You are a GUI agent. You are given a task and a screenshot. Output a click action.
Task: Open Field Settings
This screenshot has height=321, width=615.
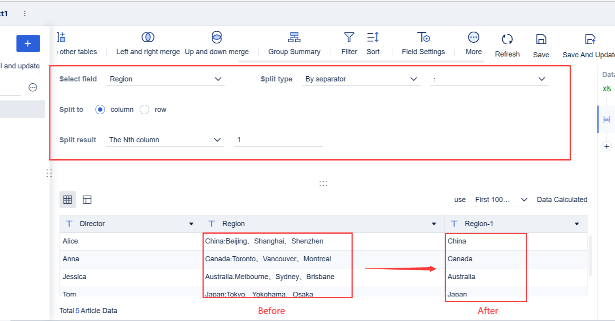click(x=423, y=38)
